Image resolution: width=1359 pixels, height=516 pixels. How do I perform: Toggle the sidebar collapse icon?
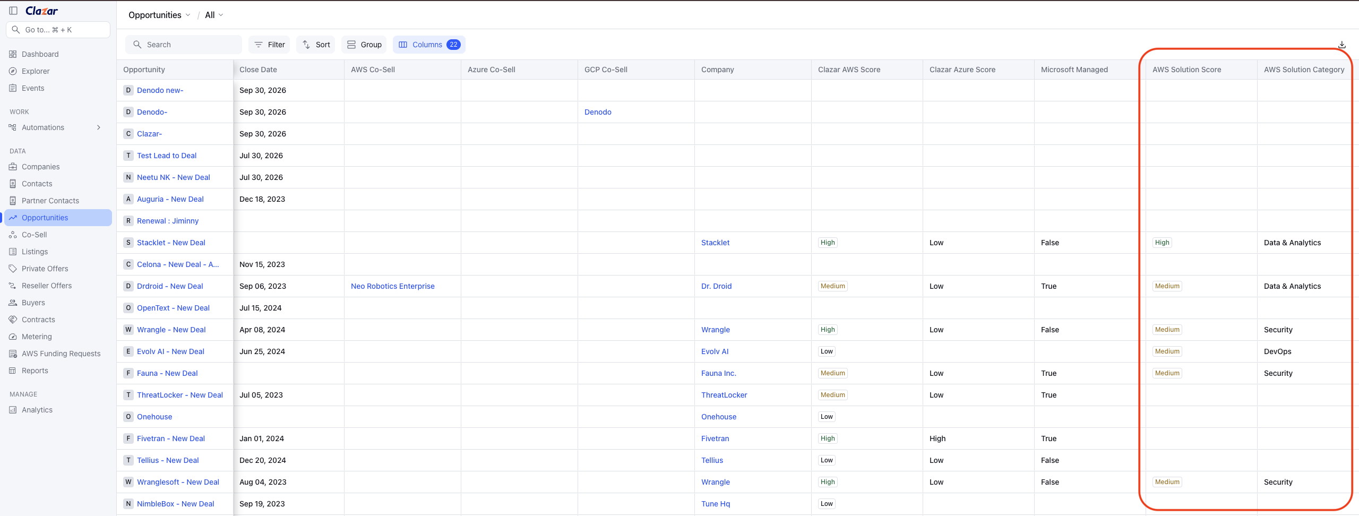pyautogui.click(x=13, y=11)
